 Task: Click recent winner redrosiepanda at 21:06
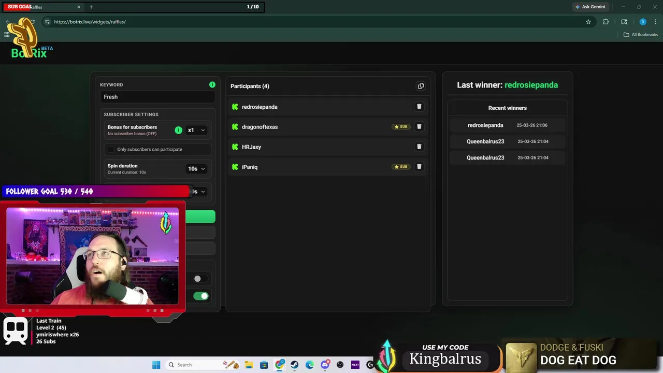pyautogui.click(x=485, y=125)
